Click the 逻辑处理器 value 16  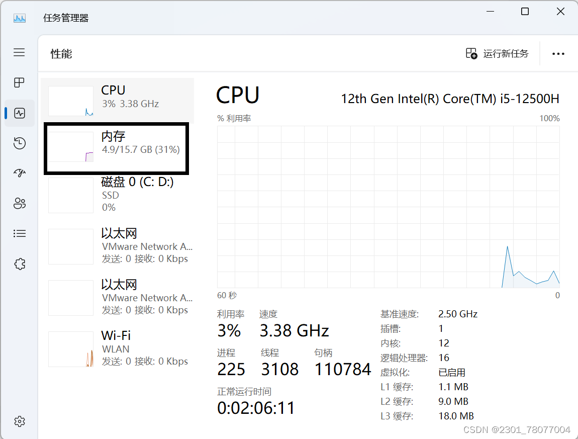coord(444,358)
